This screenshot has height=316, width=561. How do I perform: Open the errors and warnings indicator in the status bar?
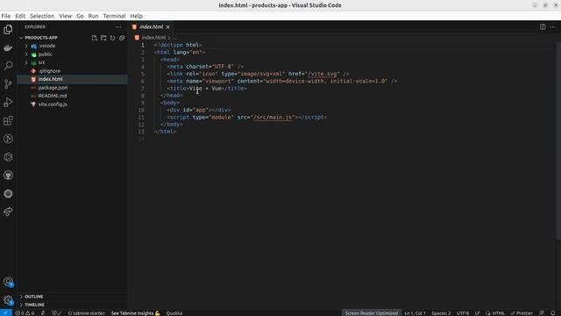[x=25, y=312]
